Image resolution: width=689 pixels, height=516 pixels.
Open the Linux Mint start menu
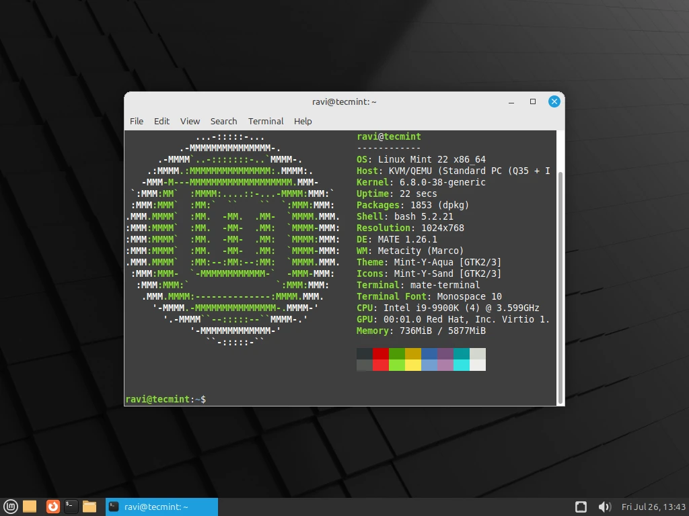11,507
